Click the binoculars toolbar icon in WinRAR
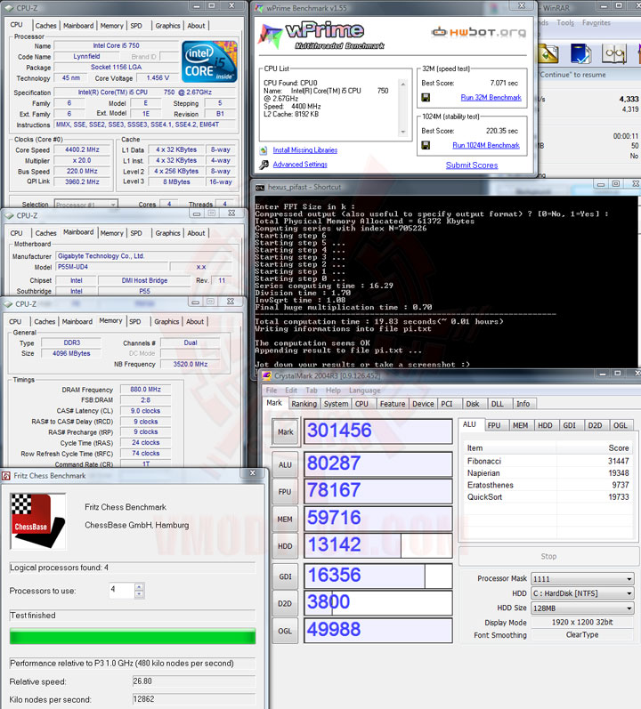This screenshot has width=641, height=709. (x=614, y=53)
